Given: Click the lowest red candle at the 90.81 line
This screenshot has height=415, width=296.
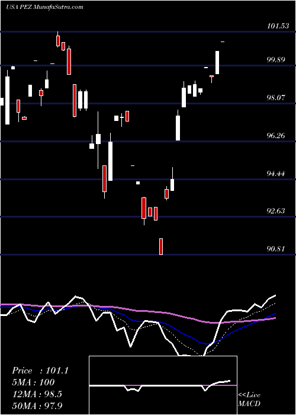Looking at the screenshot, I should [x=161, y=247].
